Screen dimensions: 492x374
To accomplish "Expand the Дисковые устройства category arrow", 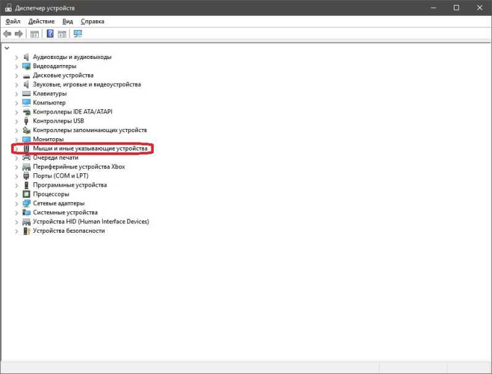I will (17, 76).
